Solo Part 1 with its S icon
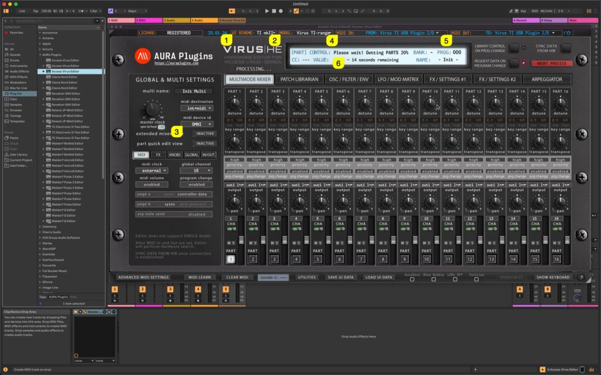 tap(234, 243)
